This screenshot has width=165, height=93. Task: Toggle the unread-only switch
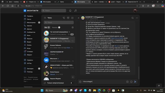tap(72, 83)
